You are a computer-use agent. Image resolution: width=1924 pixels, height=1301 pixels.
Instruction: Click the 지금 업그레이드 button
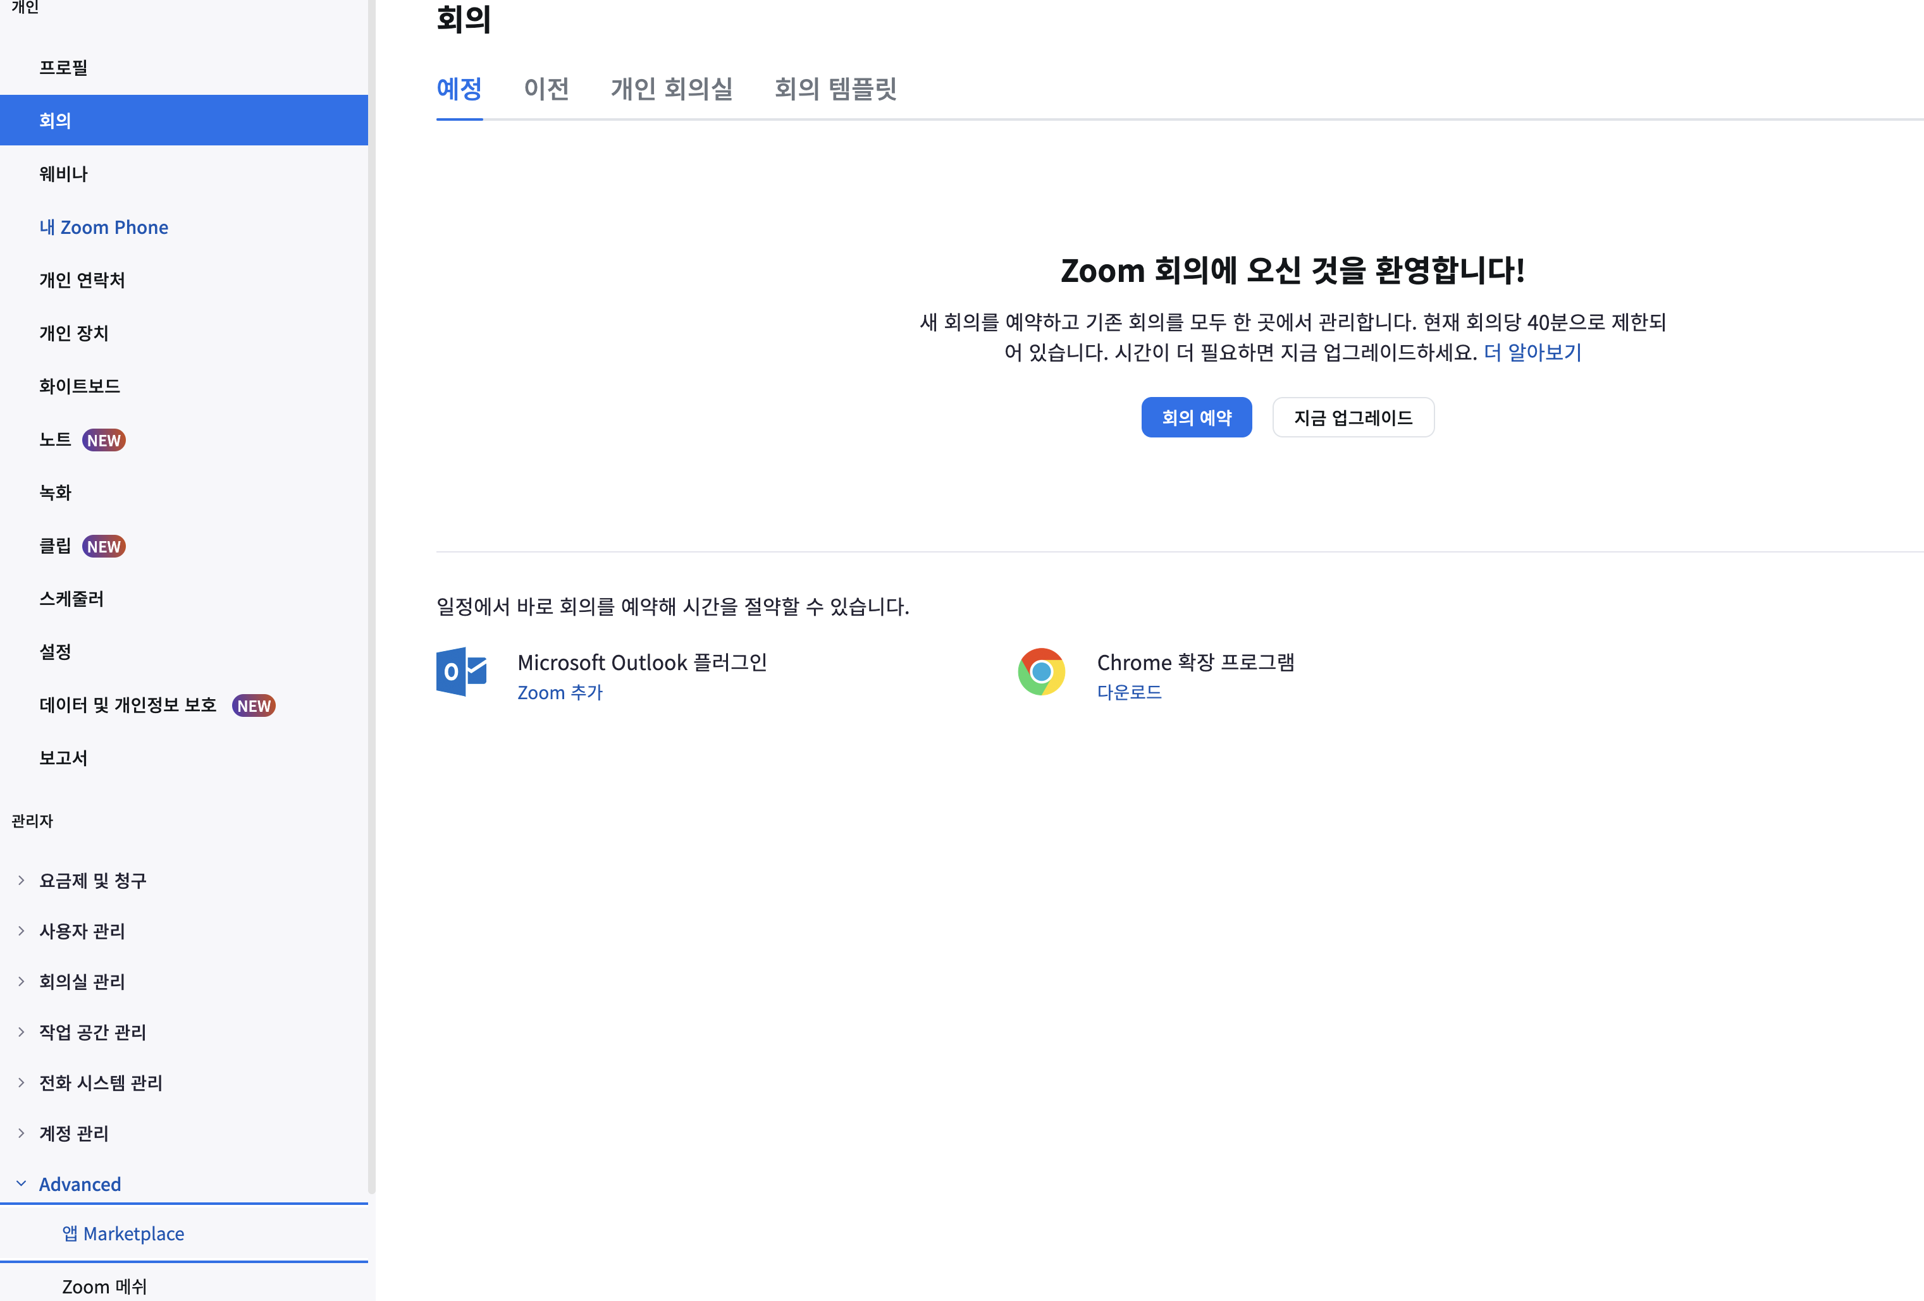[1353, 417]
